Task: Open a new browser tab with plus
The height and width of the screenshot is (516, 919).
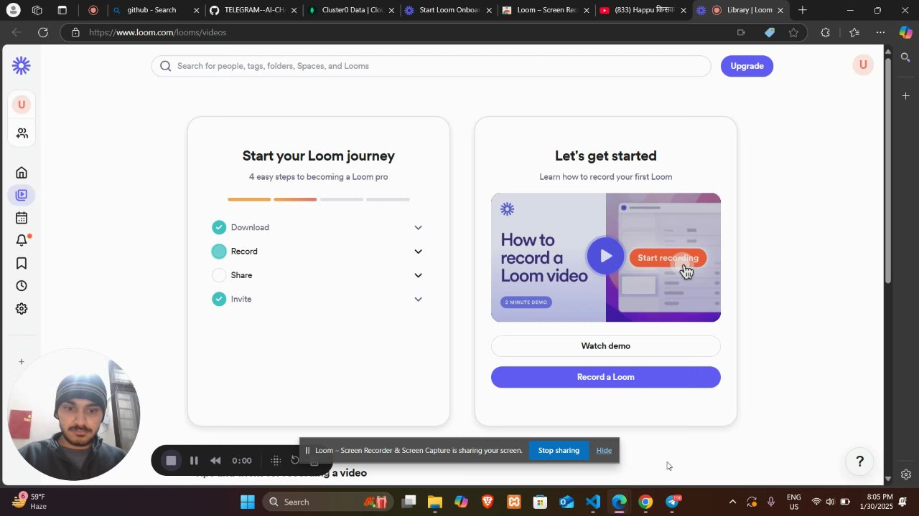Action: click(803, 10)
